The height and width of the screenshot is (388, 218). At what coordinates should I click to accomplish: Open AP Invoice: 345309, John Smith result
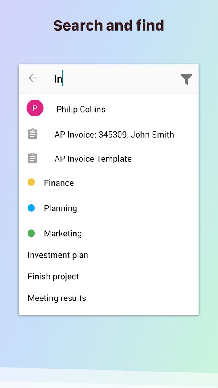click(109, 135)
